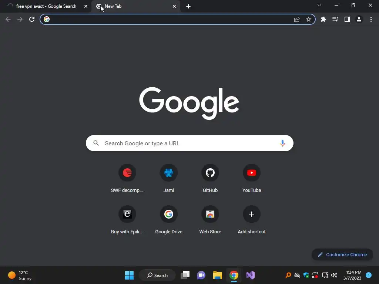
Task: Click the magnifier icon in search box
Action: point(96,143)
